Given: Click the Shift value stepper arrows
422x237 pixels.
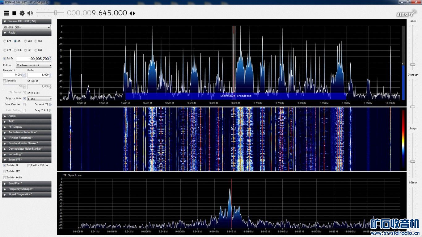Looking at the screenshot, I should click(x=50, y=59).
